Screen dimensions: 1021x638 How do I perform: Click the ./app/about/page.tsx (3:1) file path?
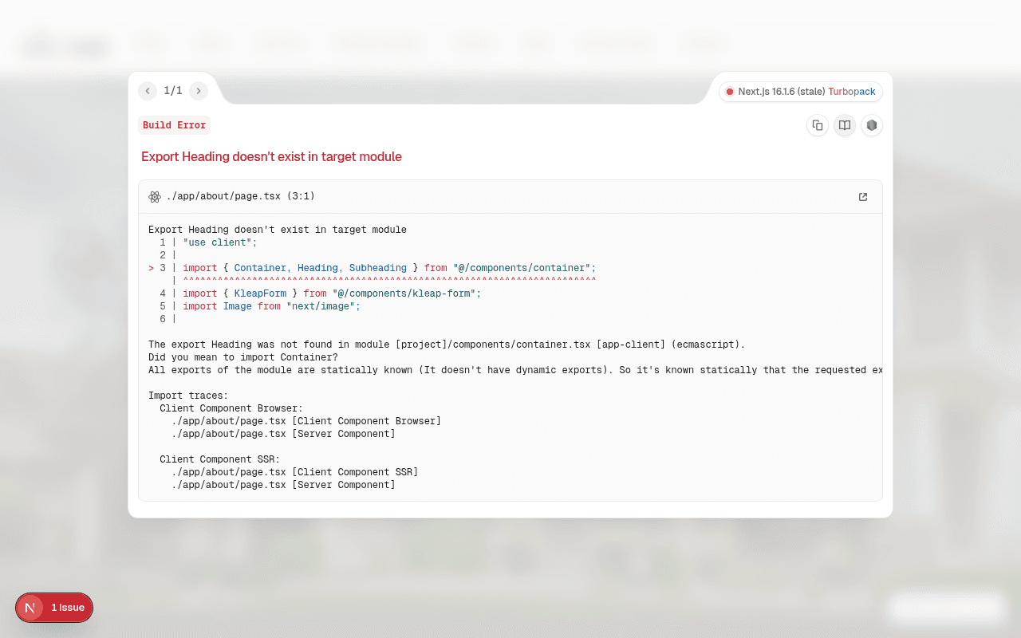[x=240, y=196]
